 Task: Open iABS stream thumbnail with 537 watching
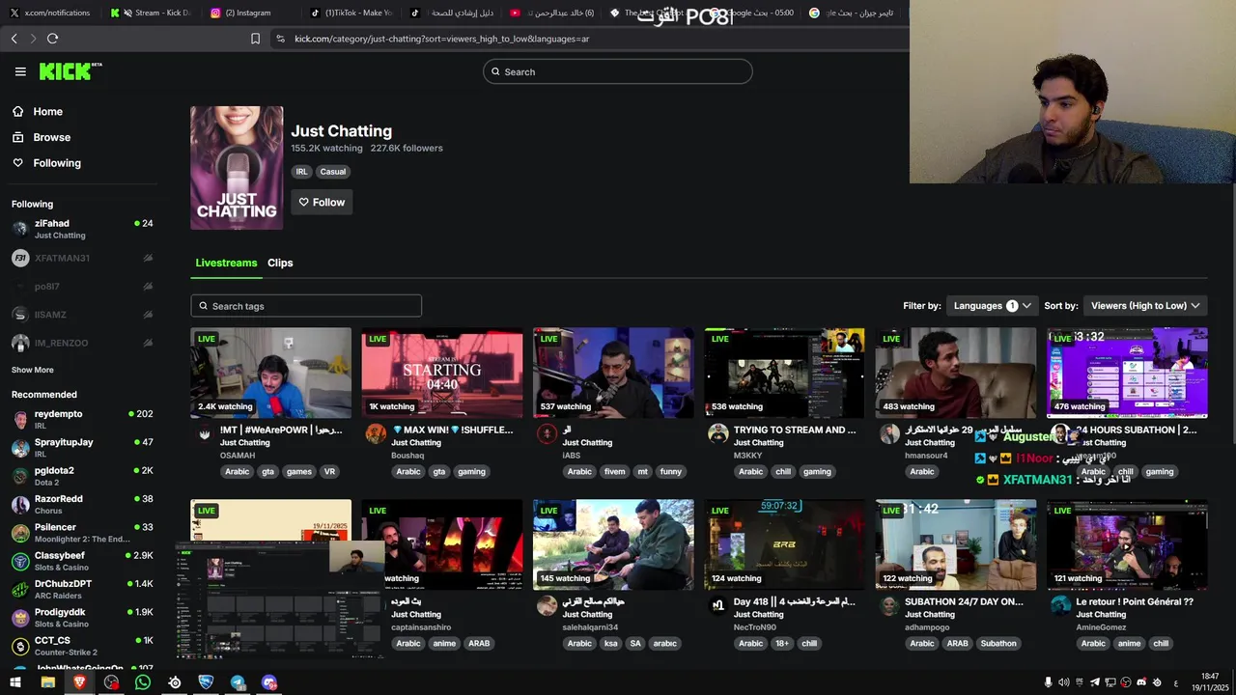coord(613,373)
